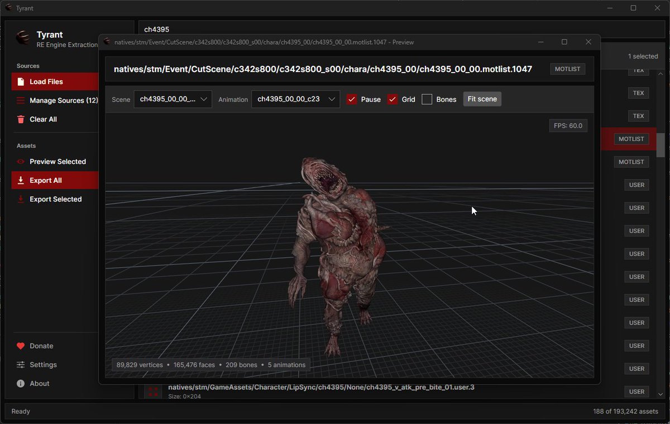Maximize the Preview window

coord(564,42)
